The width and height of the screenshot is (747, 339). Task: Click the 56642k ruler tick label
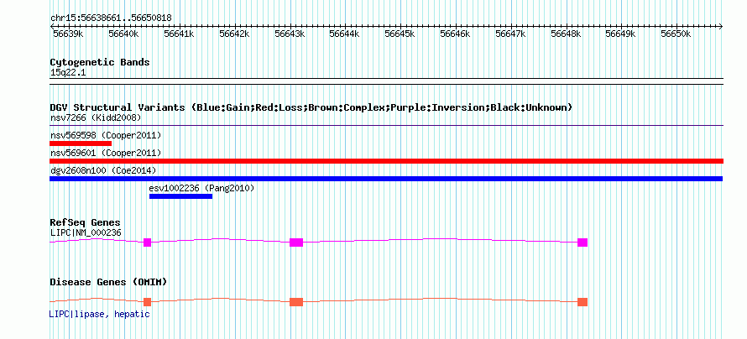[x=234, y=34]
